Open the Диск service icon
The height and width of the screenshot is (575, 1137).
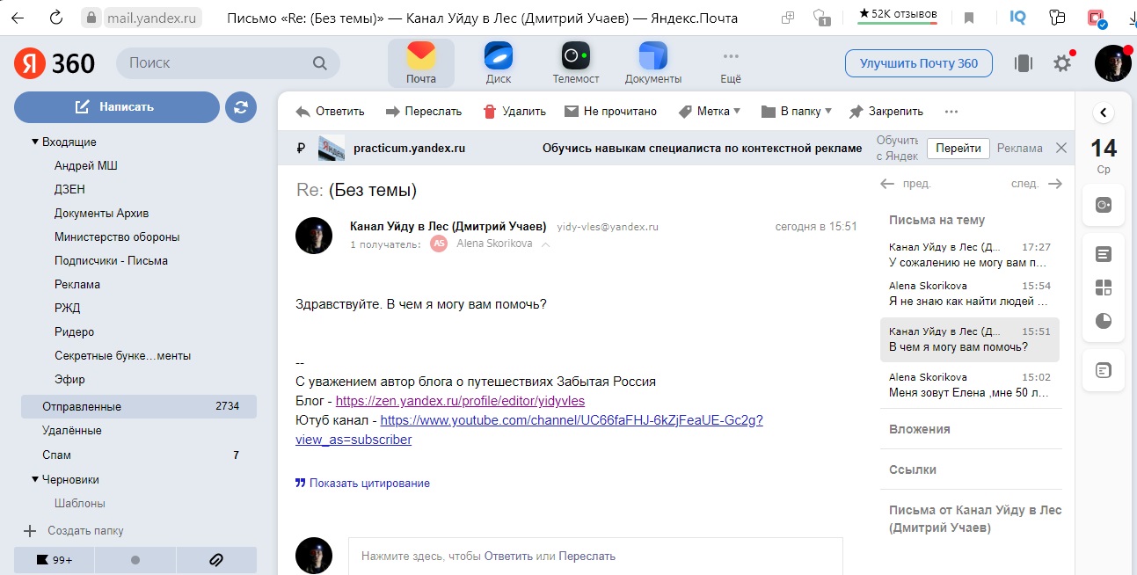point(499,63)
